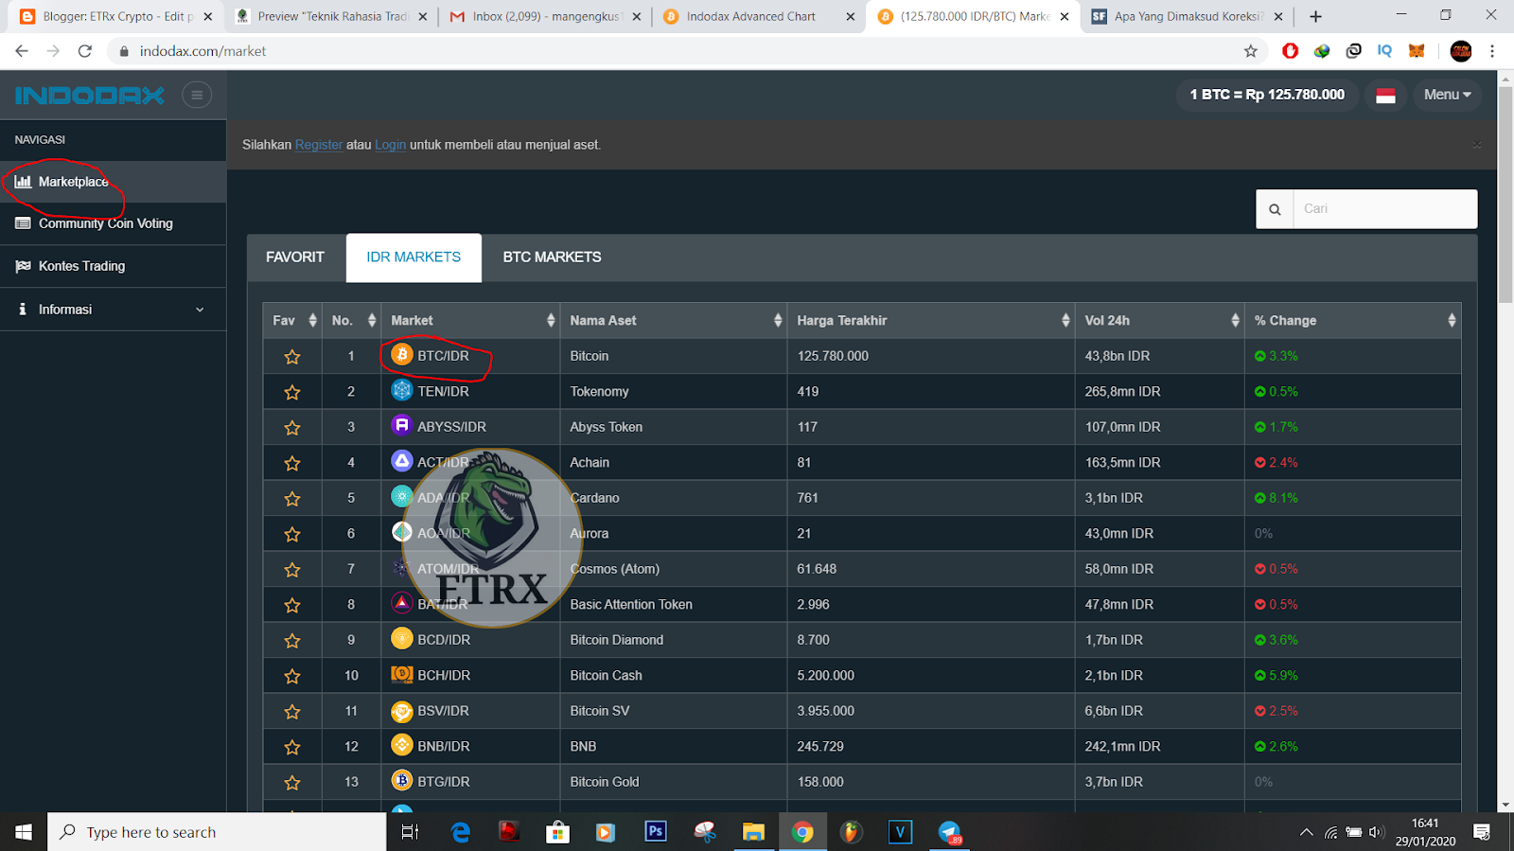This screenshot has height=851, width=1514.
Task: Click the Tokenomy coin icon for TEN/IDR
Action: [x=402, y=390]
